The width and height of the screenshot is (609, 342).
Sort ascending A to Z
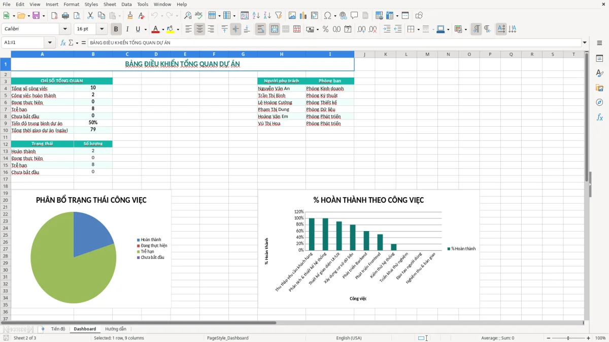click(256, 16)
